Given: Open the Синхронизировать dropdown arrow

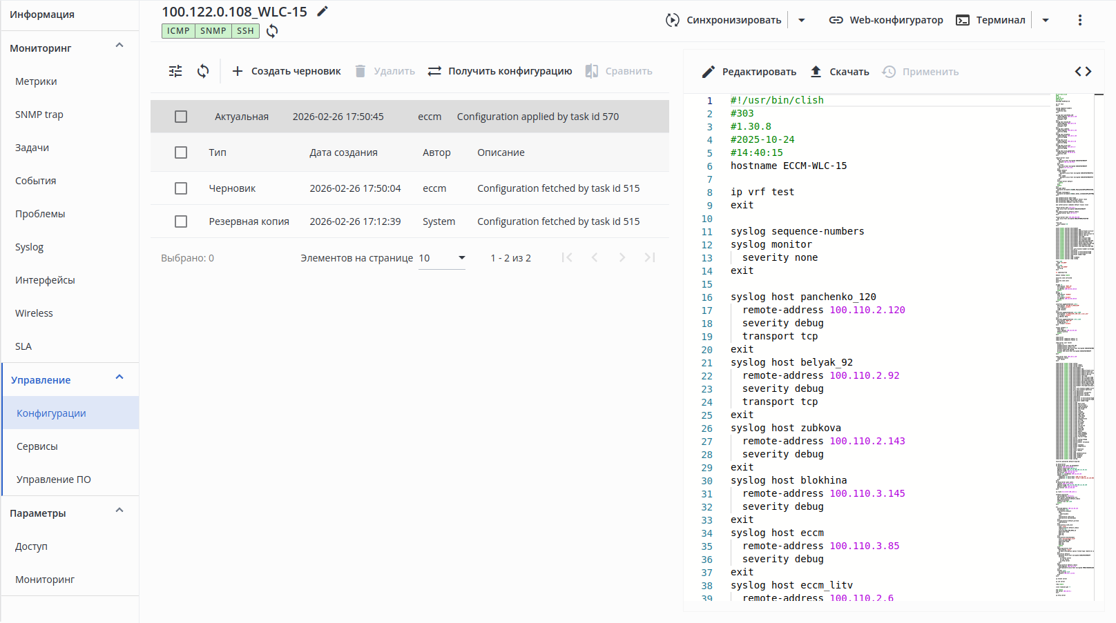Looking at the screenshot, I should point(802,20).
